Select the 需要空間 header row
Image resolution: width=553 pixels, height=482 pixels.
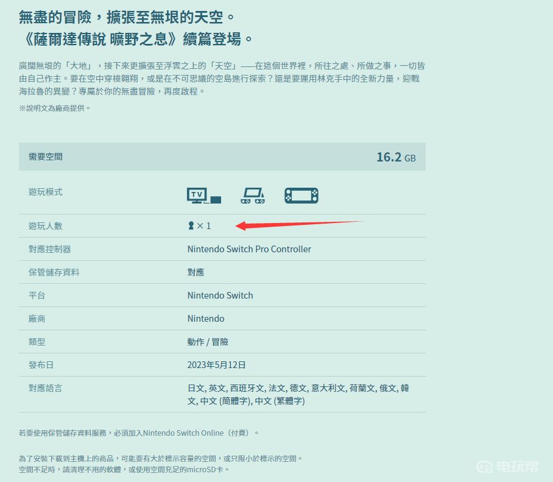click(x=222, y=157)
